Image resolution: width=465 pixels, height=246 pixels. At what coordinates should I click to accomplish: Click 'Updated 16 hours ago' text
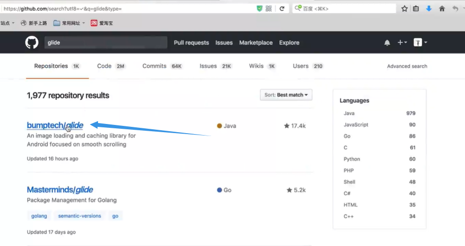tap(53, 159)
